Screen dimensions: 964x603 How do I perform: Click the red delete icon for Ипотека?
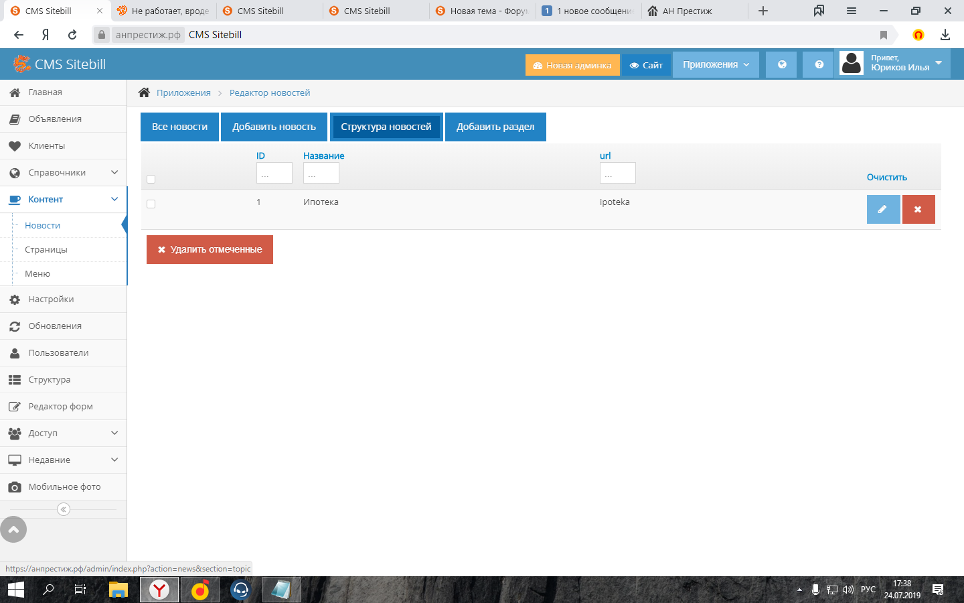[918, 209]
